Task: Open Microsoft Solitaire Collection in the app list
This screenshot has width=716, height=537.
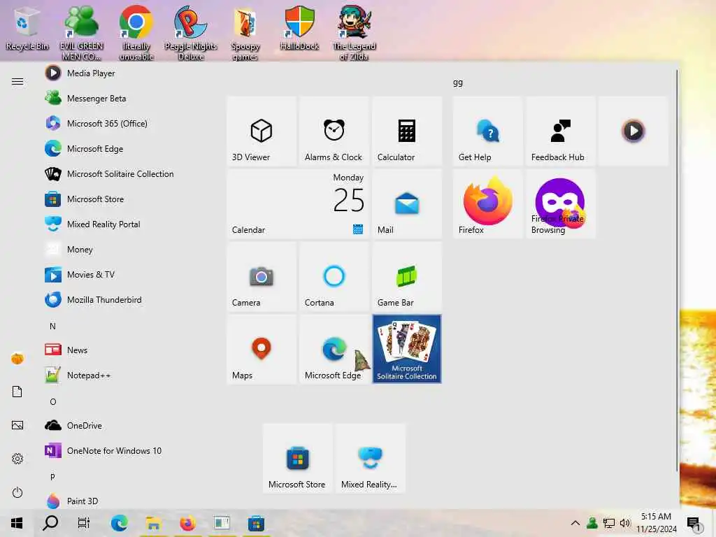Action: pos(128,174)
